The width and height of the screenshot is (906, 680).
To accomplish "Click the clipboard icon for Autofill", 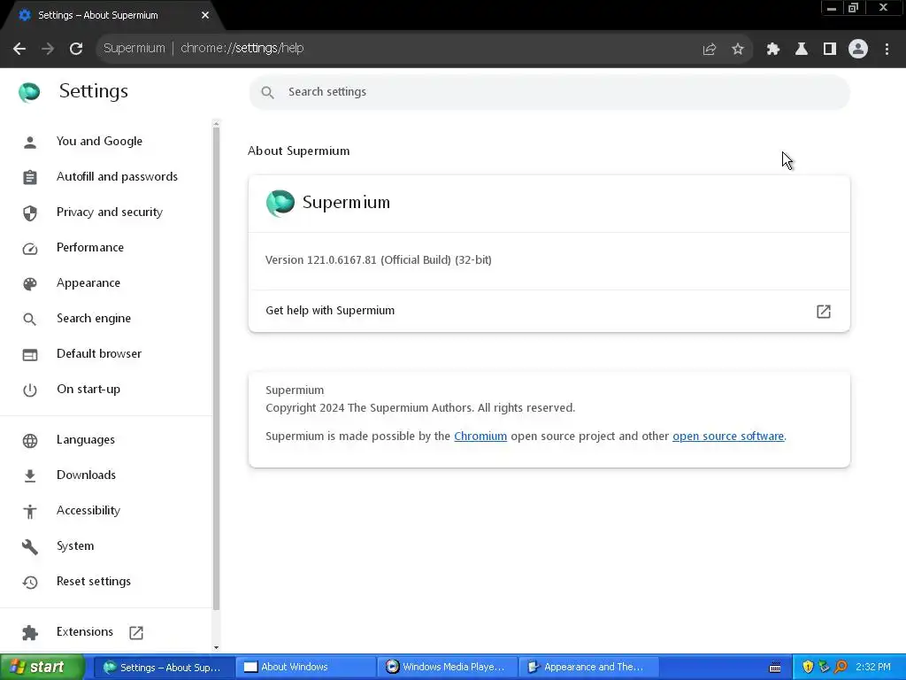I will (29, 177).
